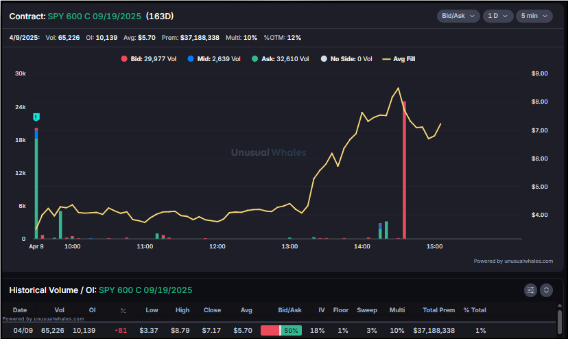Click the tall red bid volume bar
The height and width of the screenshot is (339, 568).
[404, 170]
